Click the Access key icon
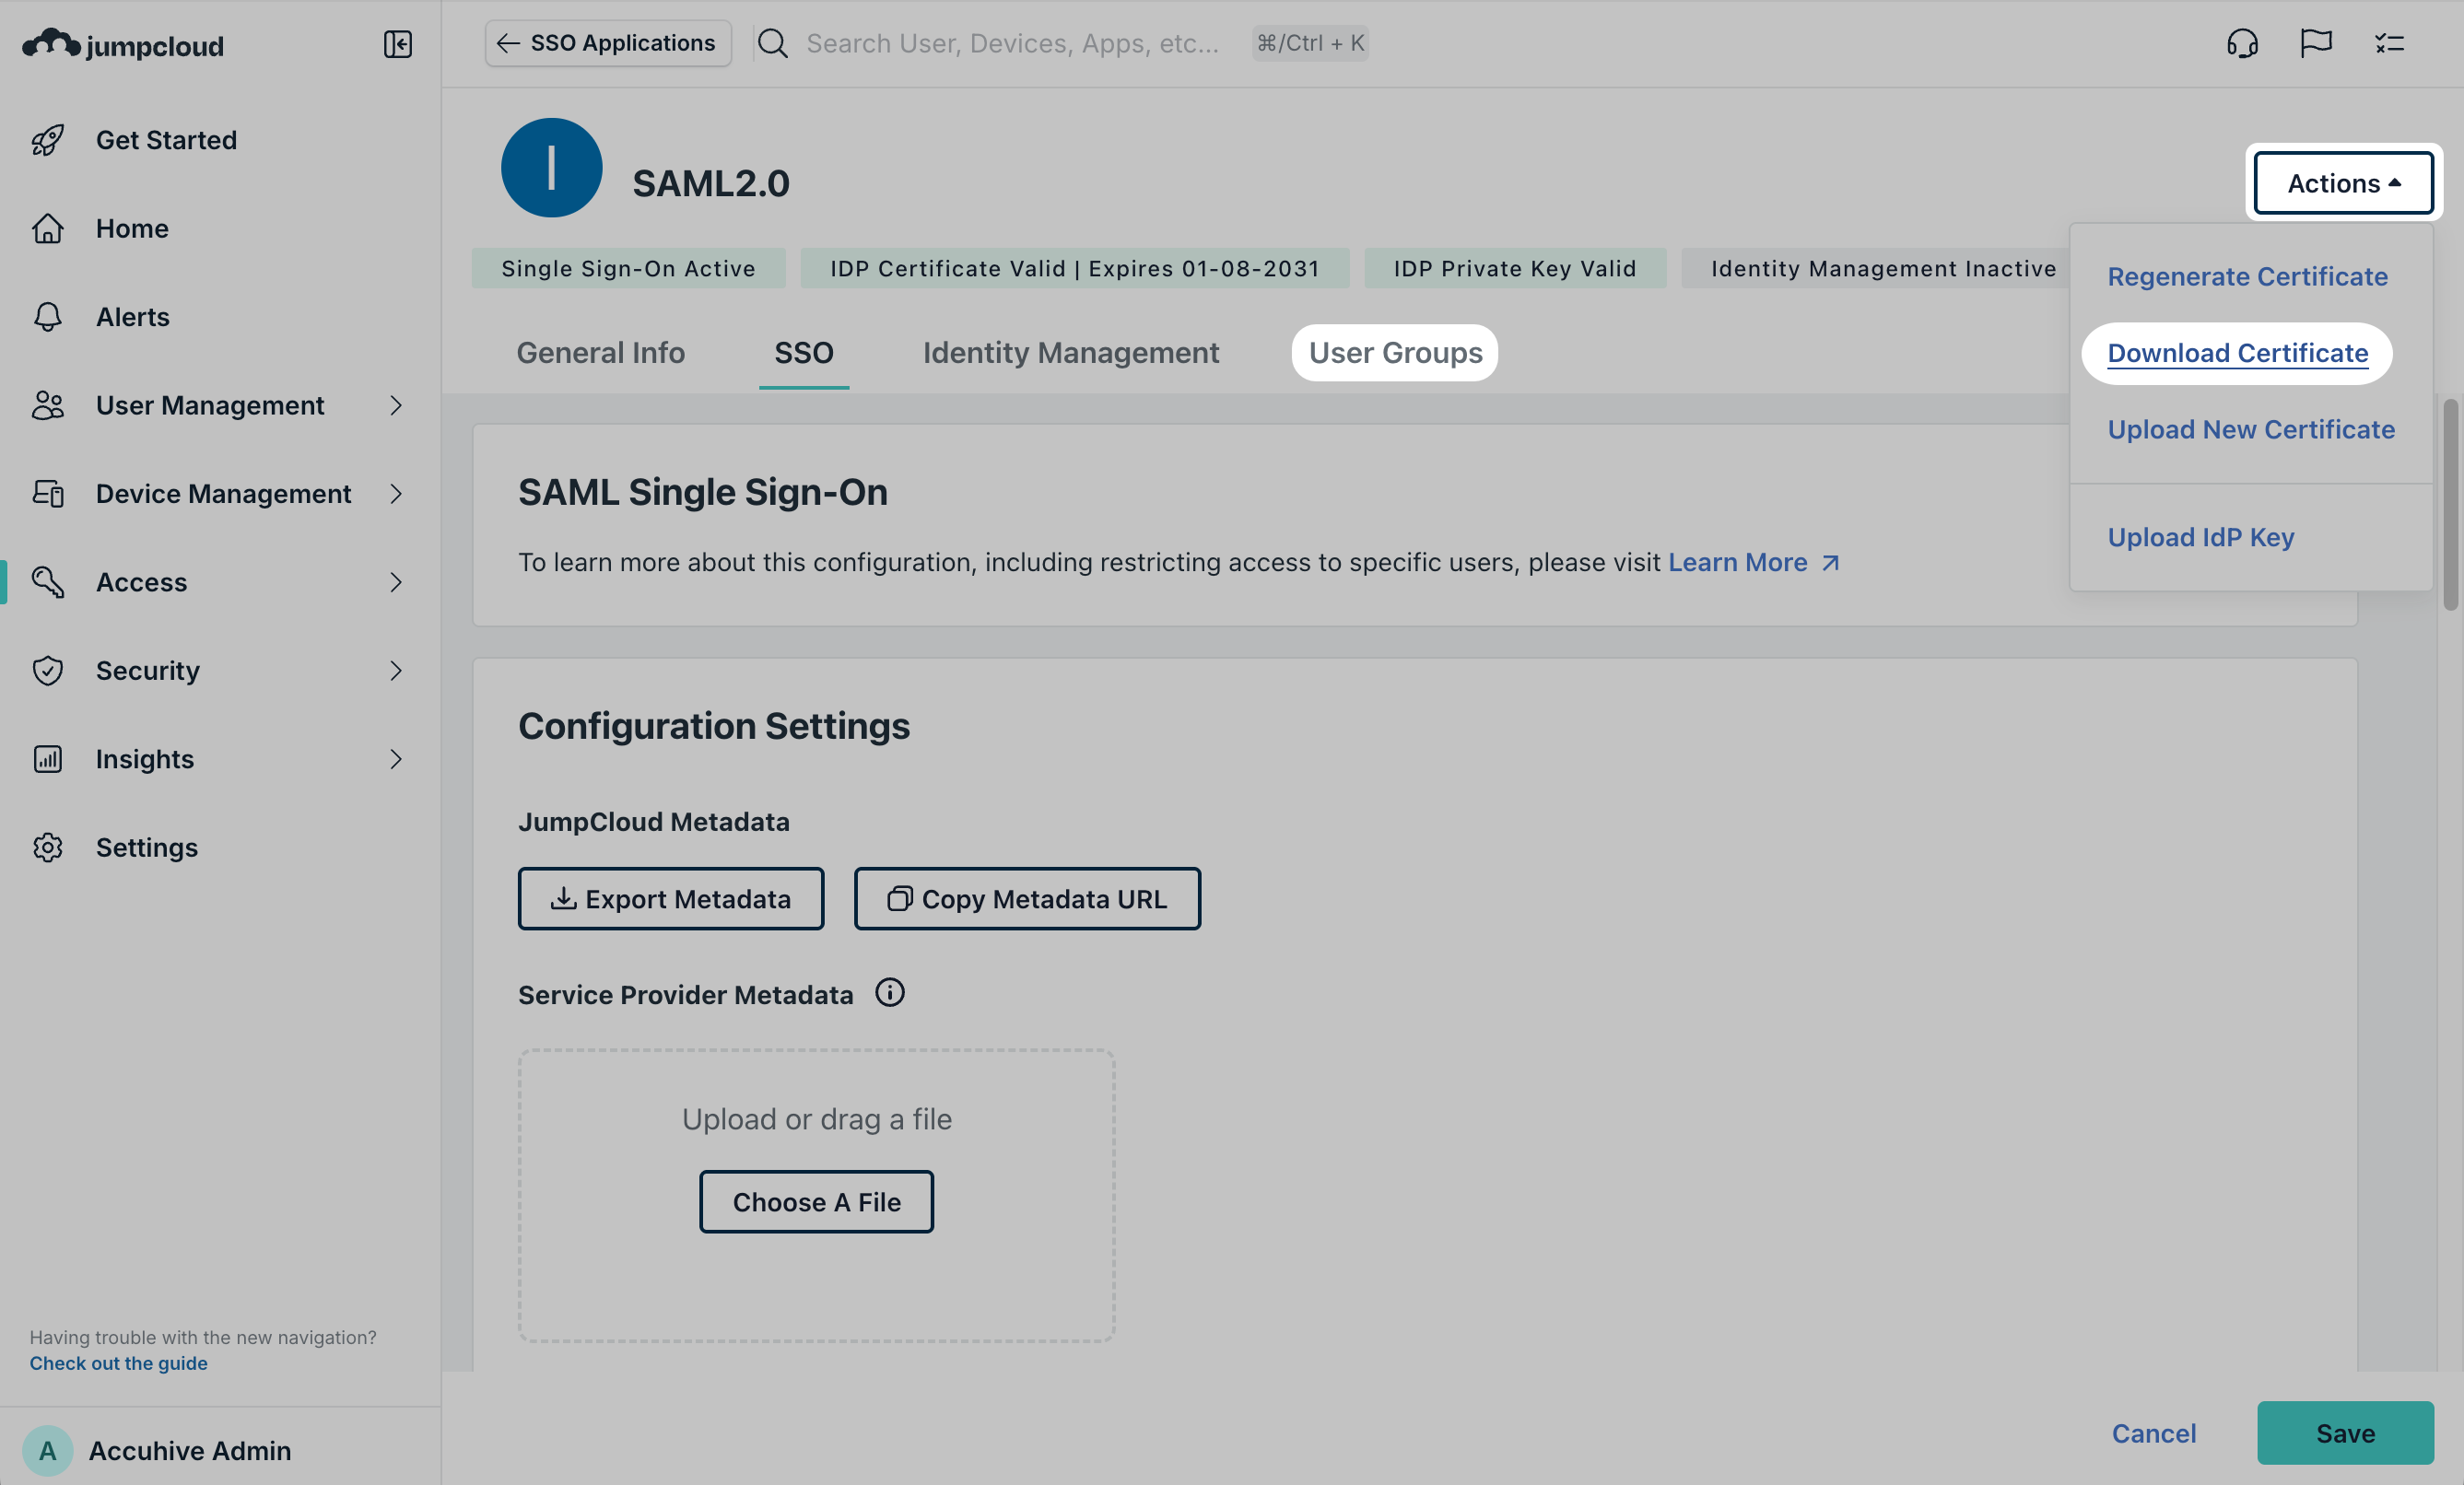 (x=48, y=582)
